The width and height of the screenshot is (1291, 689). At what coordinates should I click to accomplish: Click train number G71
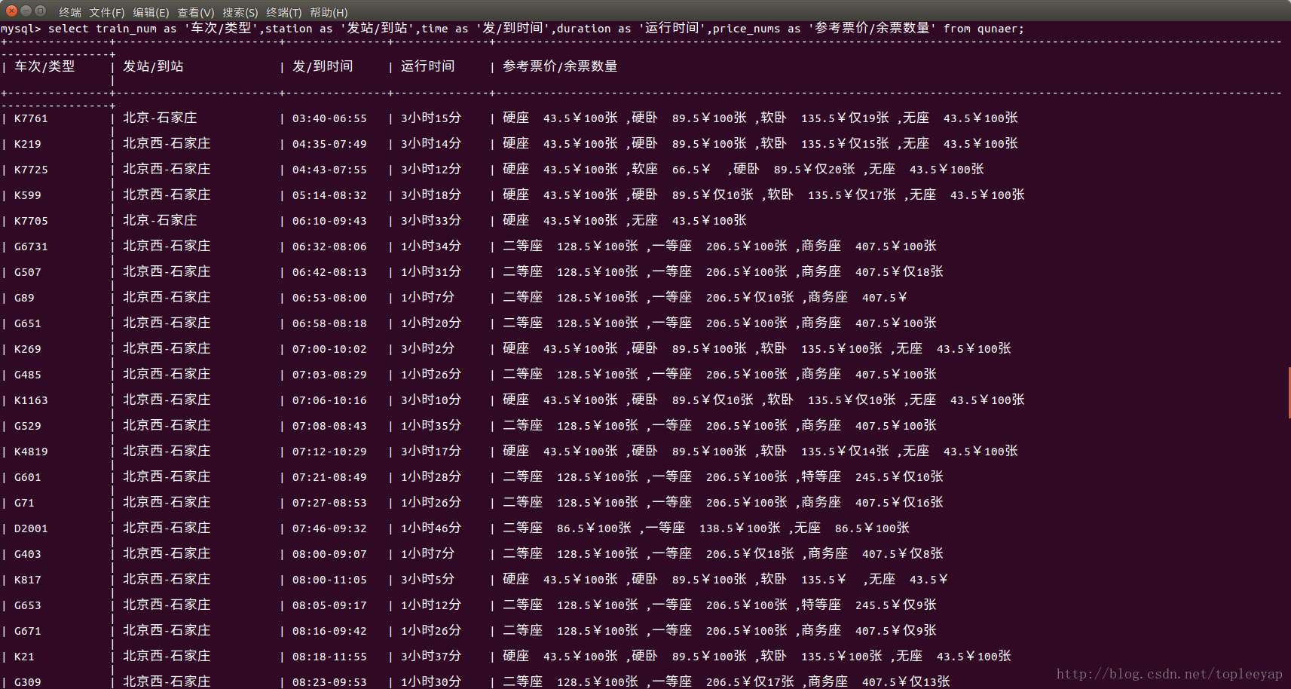point(24,503)
